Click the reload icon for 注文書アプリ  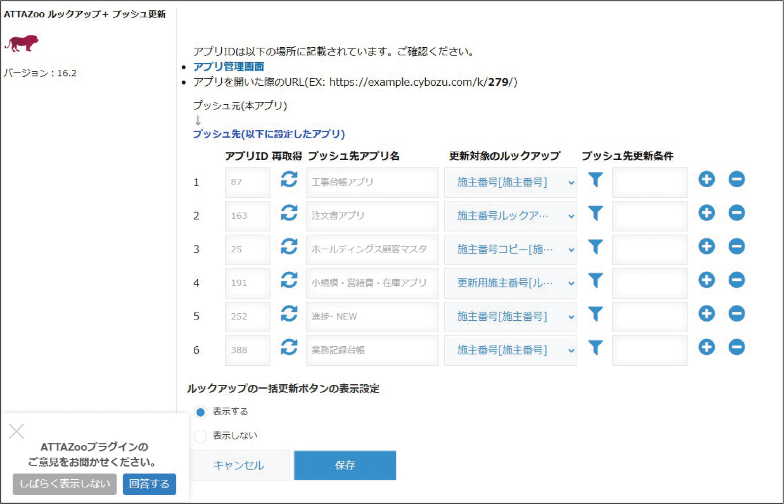point(289,213)
